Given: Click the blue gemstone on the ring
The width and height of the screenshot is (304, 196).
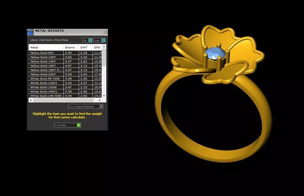Looking at the screenshot, I should tap(215, 53).
